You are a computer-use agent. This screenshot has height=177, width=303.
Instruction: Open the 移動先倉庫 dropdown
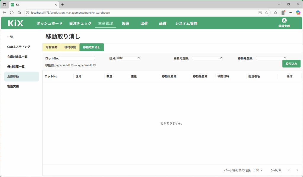click(x=271, y=58)
